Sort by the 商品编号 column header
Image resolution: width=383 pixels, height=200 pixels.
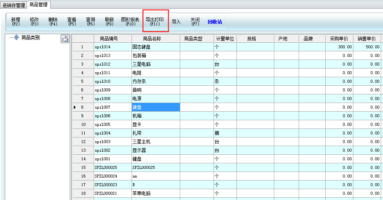coord(112,39)
